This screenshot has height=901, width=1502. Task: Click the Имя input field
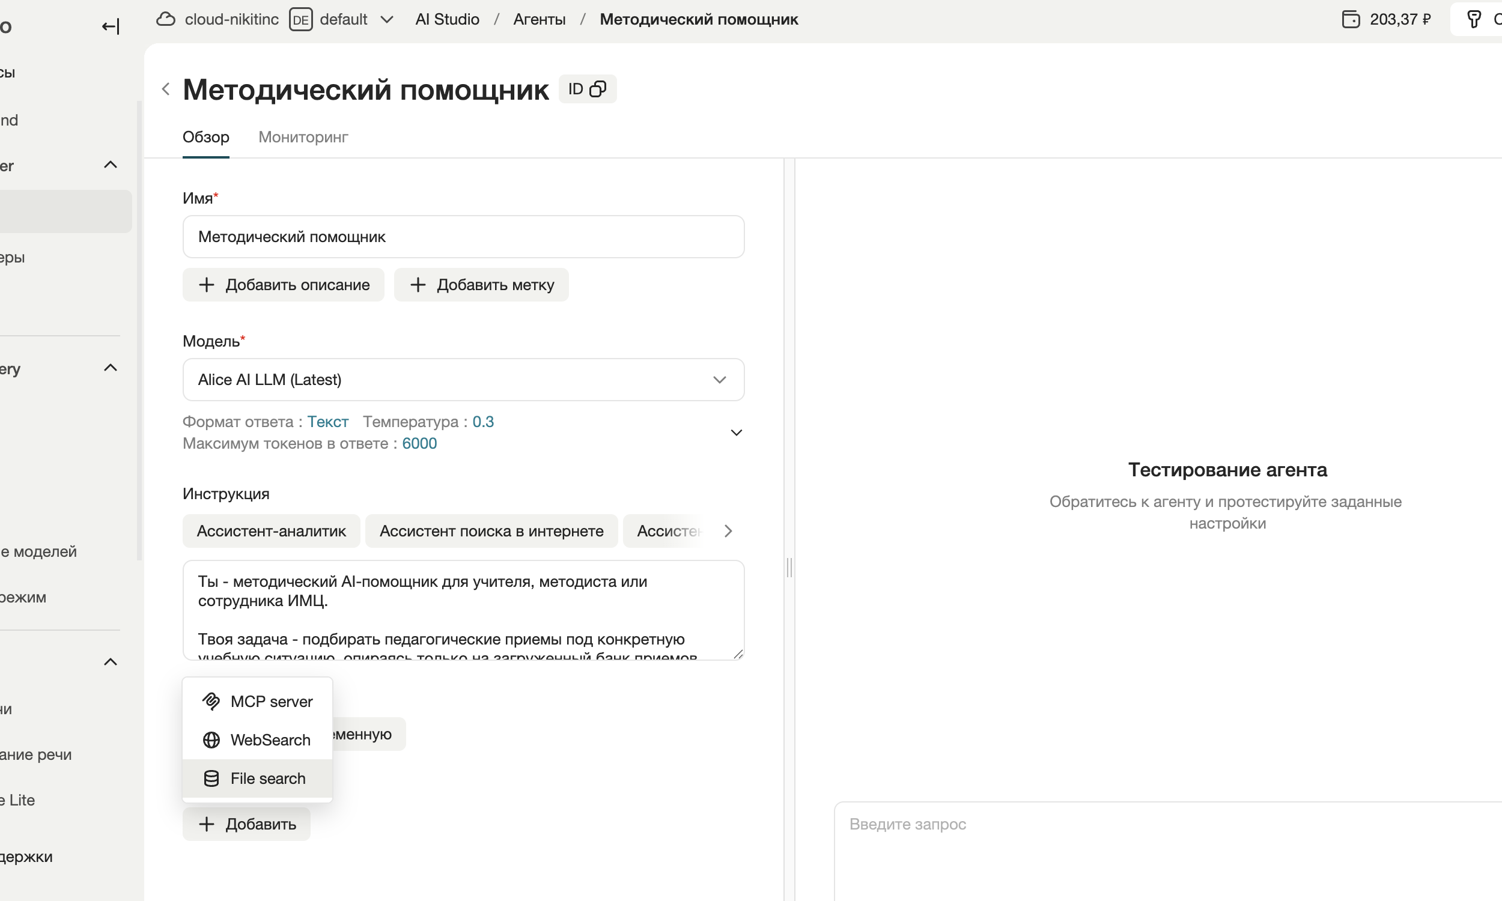click(463, 236)
